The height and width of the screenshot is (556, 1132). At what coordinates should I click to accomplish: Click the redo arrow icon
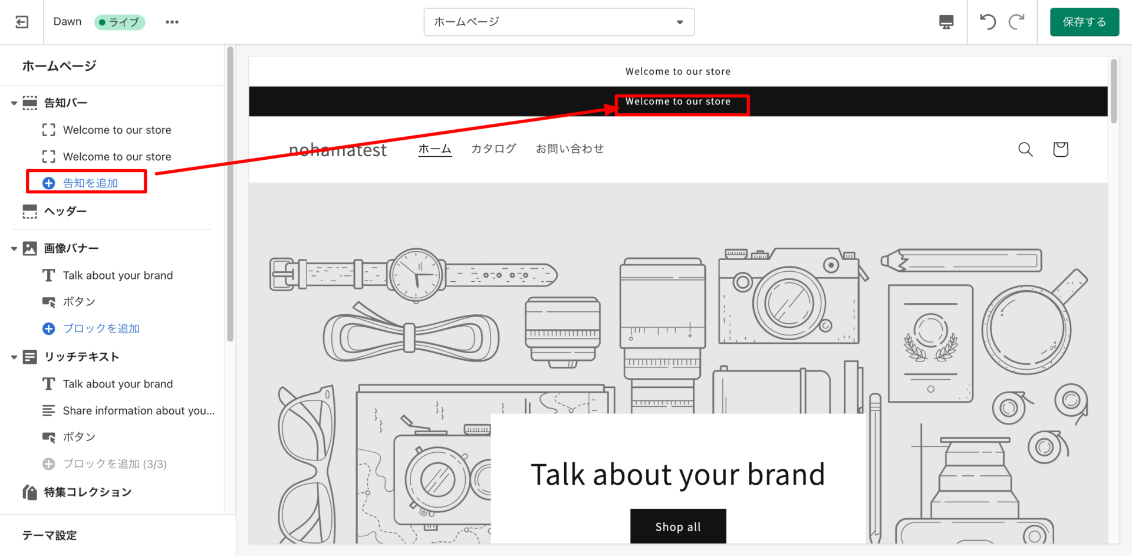pyautogui.click(x=1016, y=22)
